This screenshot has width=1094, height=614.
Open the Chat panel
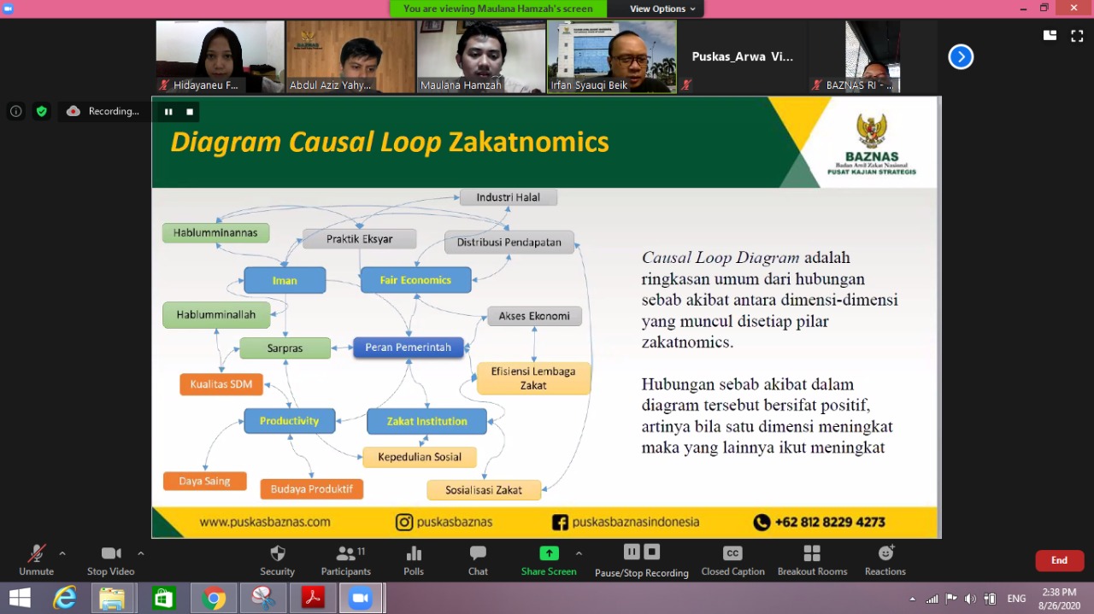pos(478,560)
